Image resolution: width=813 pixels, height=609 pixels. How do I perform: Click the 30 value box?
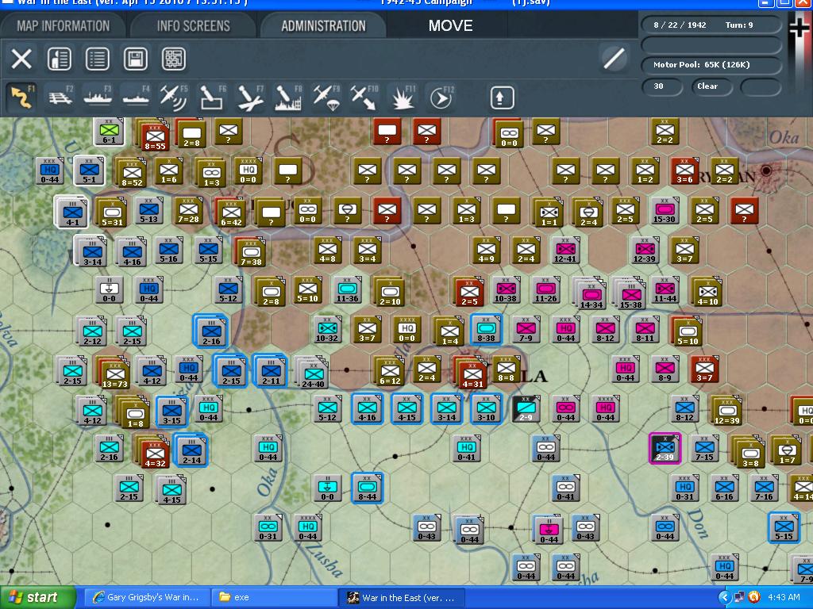pos(662,86)
